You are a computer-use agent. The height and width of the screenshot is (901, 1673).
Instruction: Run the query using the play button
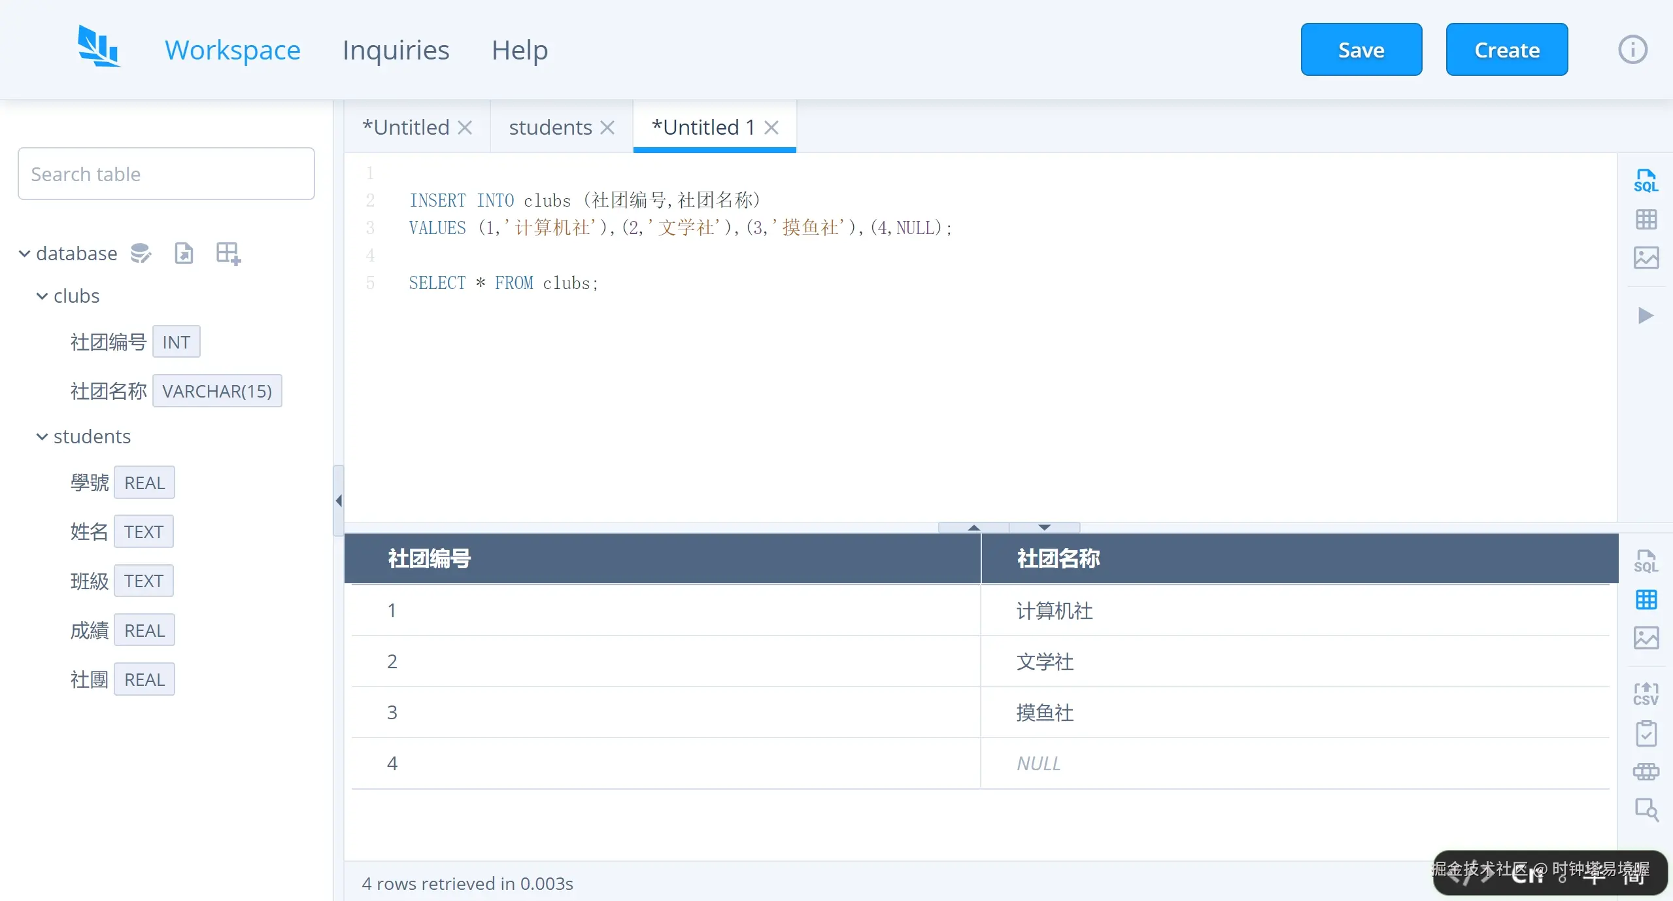point(1647,316)
